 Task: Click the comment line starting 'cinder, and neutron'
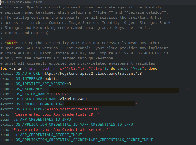26,33
